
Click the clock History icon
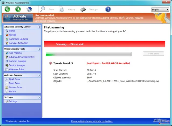62,9
